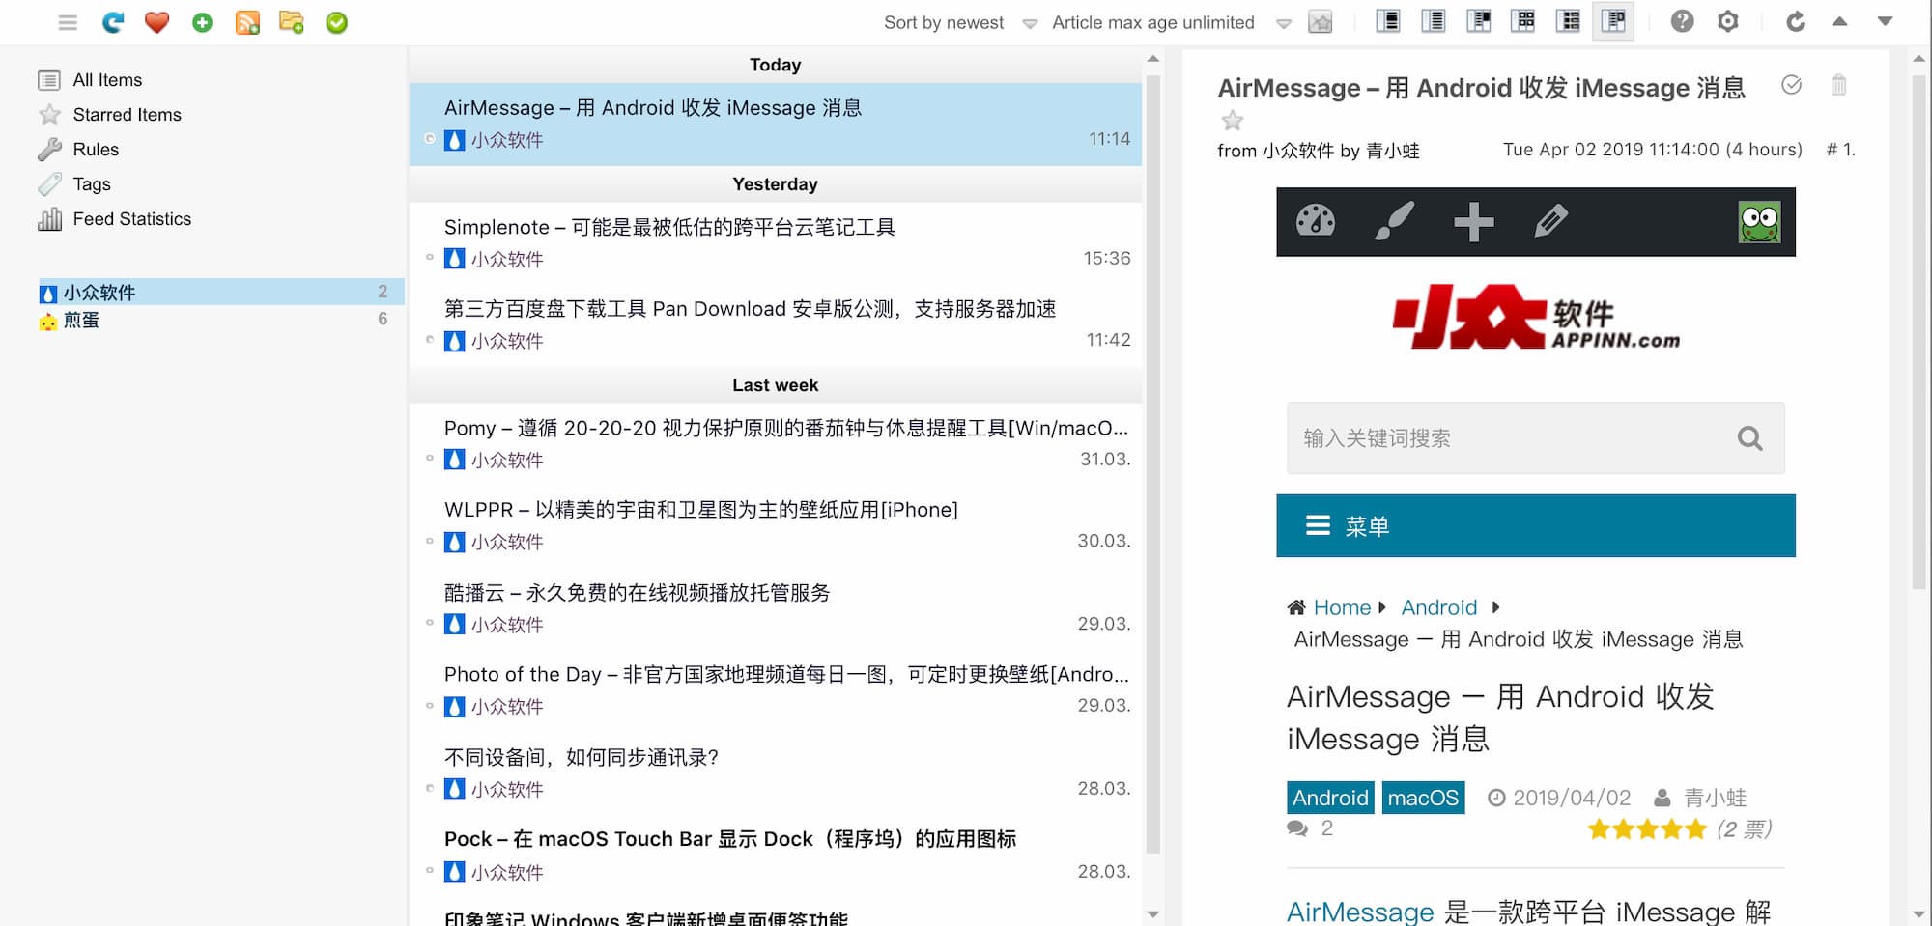
Task: Open the Article max age unlimited dropdown
Action: [1171, 22]
